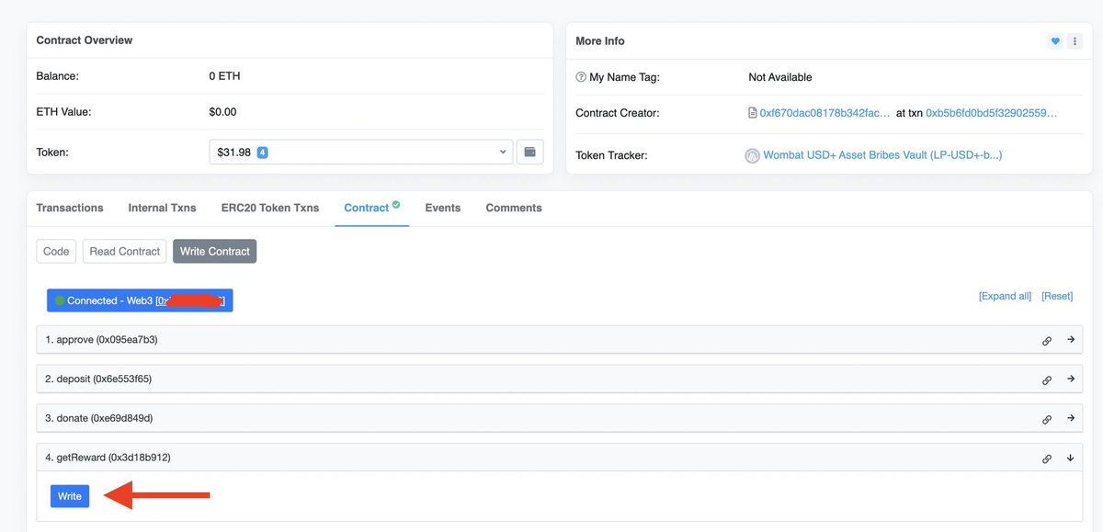Click the Write Contract button

(x=215, y=251)
